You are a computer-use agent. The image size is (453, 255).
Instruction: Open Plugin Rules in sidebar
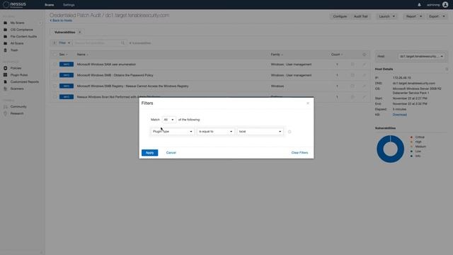(19, 75)
